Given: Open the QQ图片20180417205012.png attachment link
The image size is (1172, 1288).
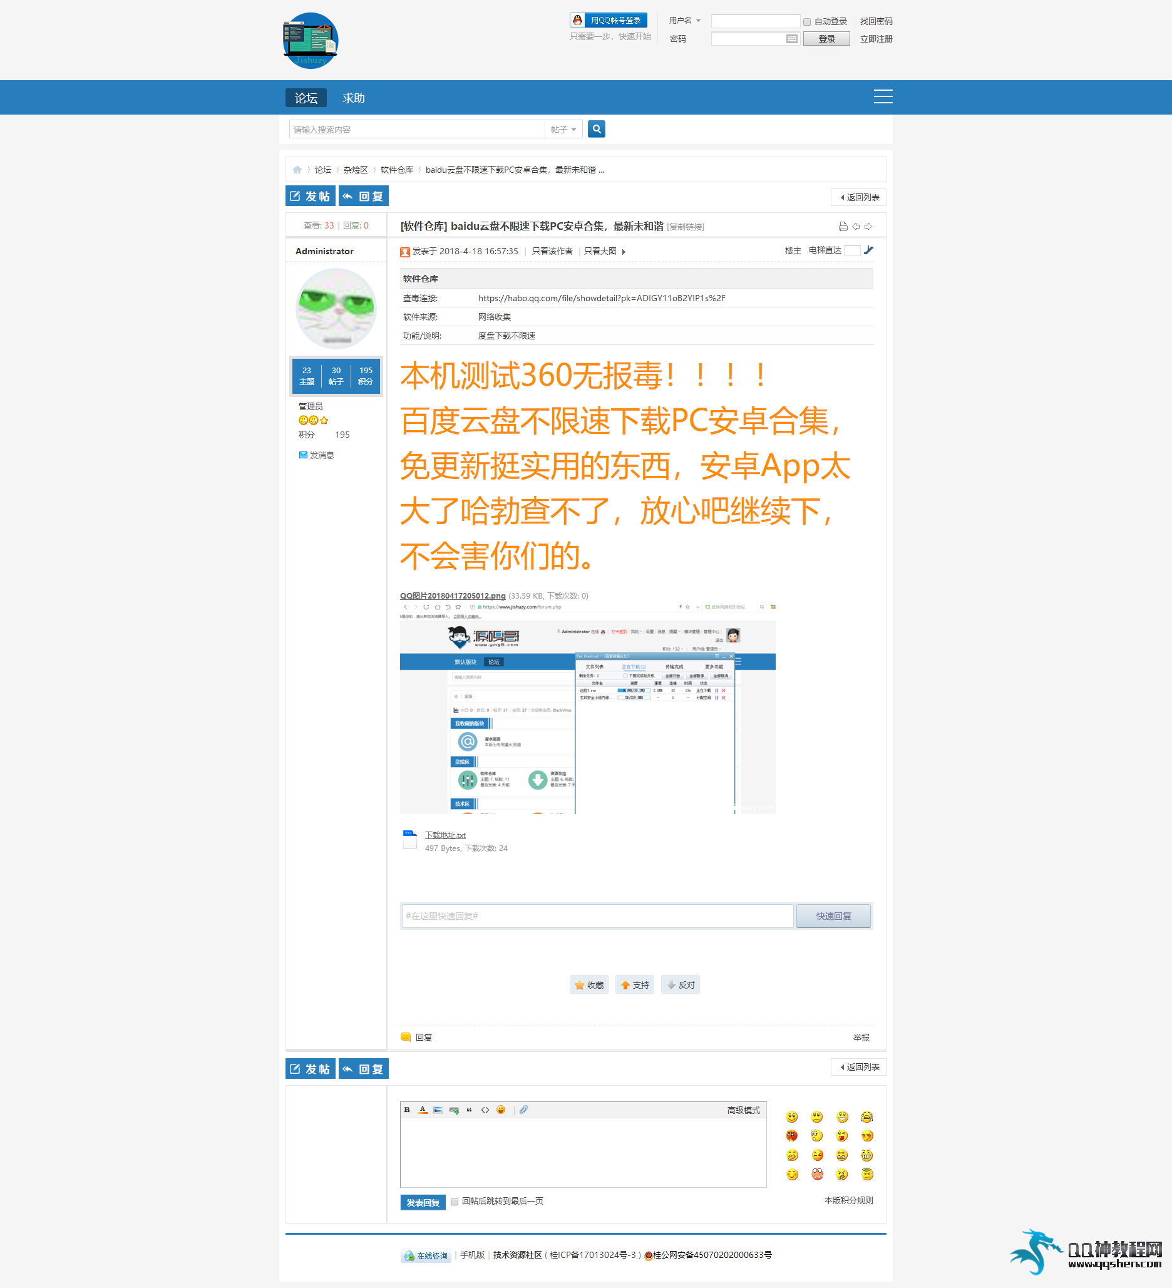Looking at the screenshot, I should click(452, 595).
